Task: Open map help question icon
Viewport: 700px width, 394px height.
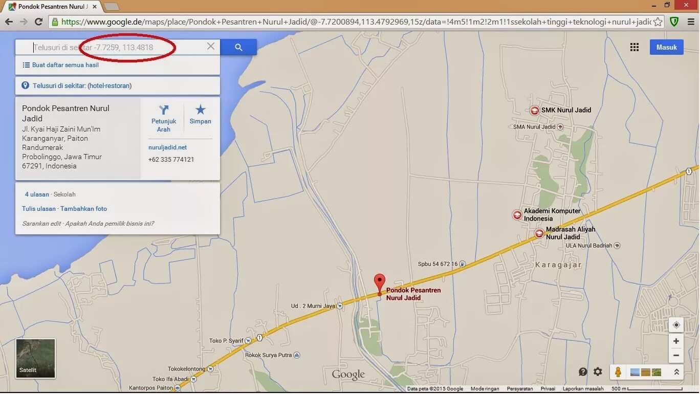Action: click(x=583, y=372)
